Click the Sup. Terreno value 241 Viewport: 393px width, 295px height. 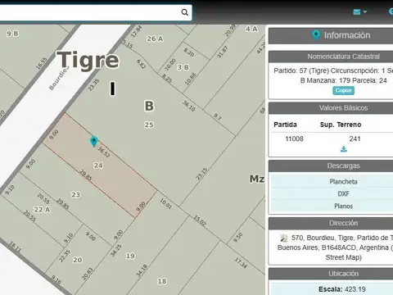coord(355,138)
